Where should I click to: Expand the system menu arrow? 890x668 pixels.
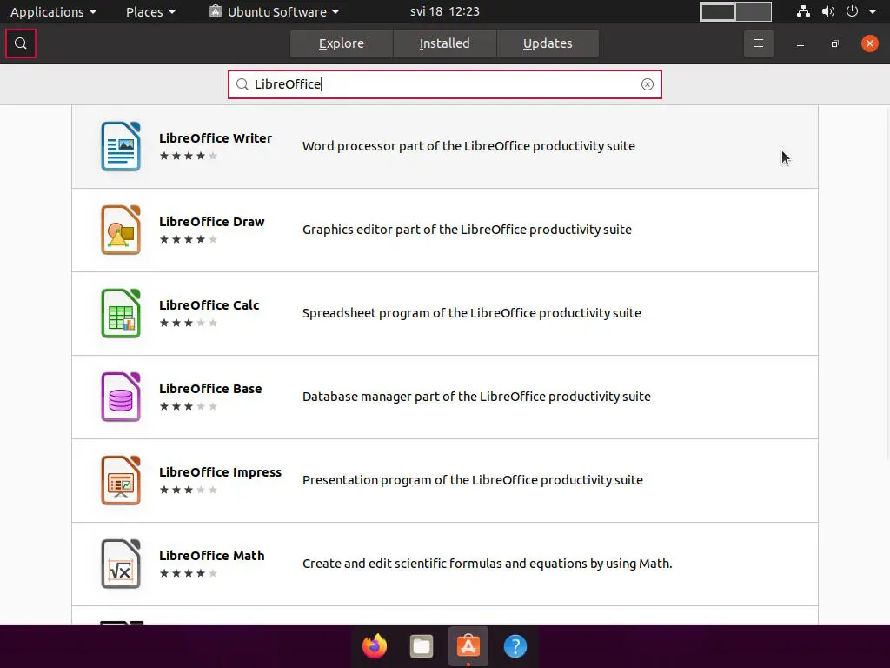(873, 11)
